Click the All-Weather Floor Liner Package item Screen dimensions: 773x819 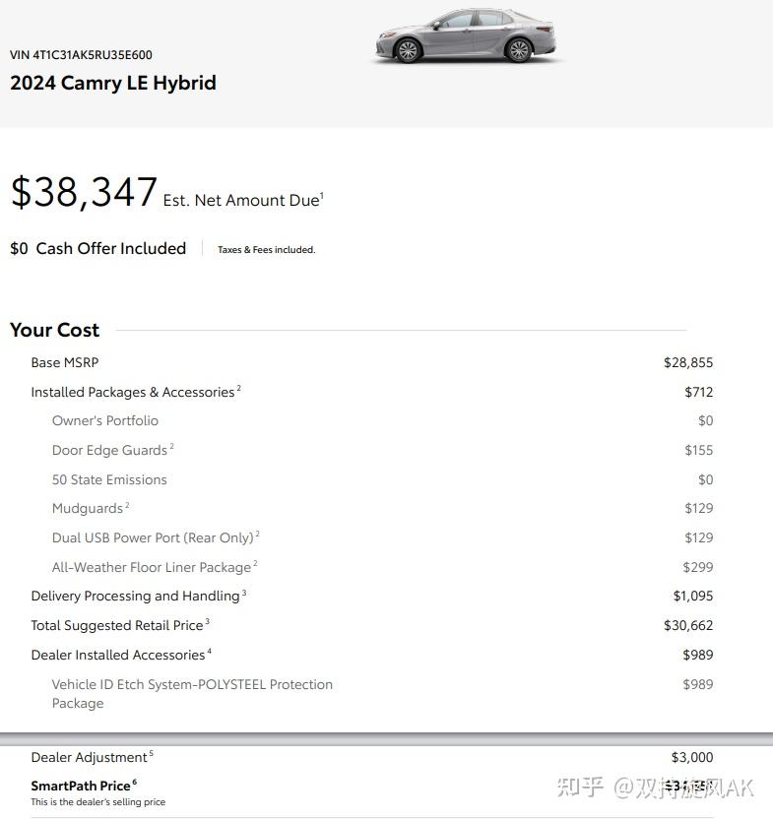152,567
